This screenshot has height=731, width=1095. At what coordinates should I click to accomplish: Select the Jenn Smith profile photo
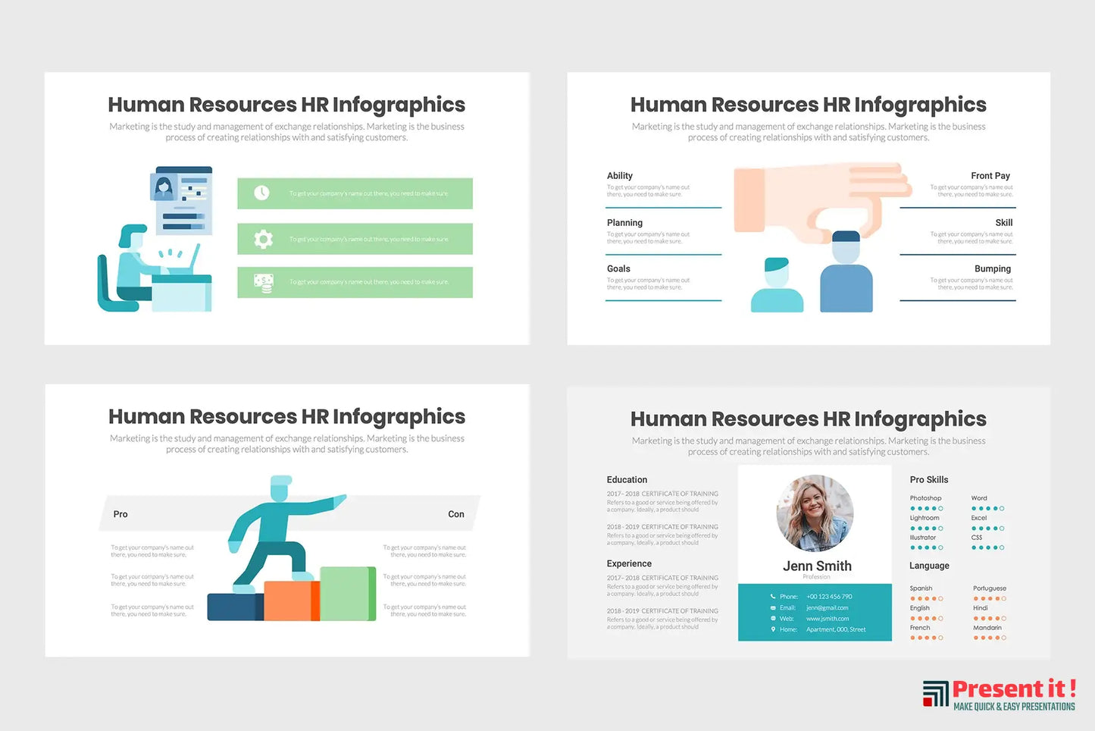[815, 513]
